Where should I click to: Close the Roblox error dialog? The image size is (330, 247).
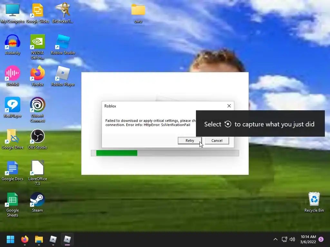229,106
